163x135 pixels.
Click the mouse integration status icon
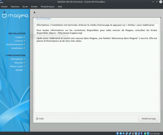tap(145, 134)
